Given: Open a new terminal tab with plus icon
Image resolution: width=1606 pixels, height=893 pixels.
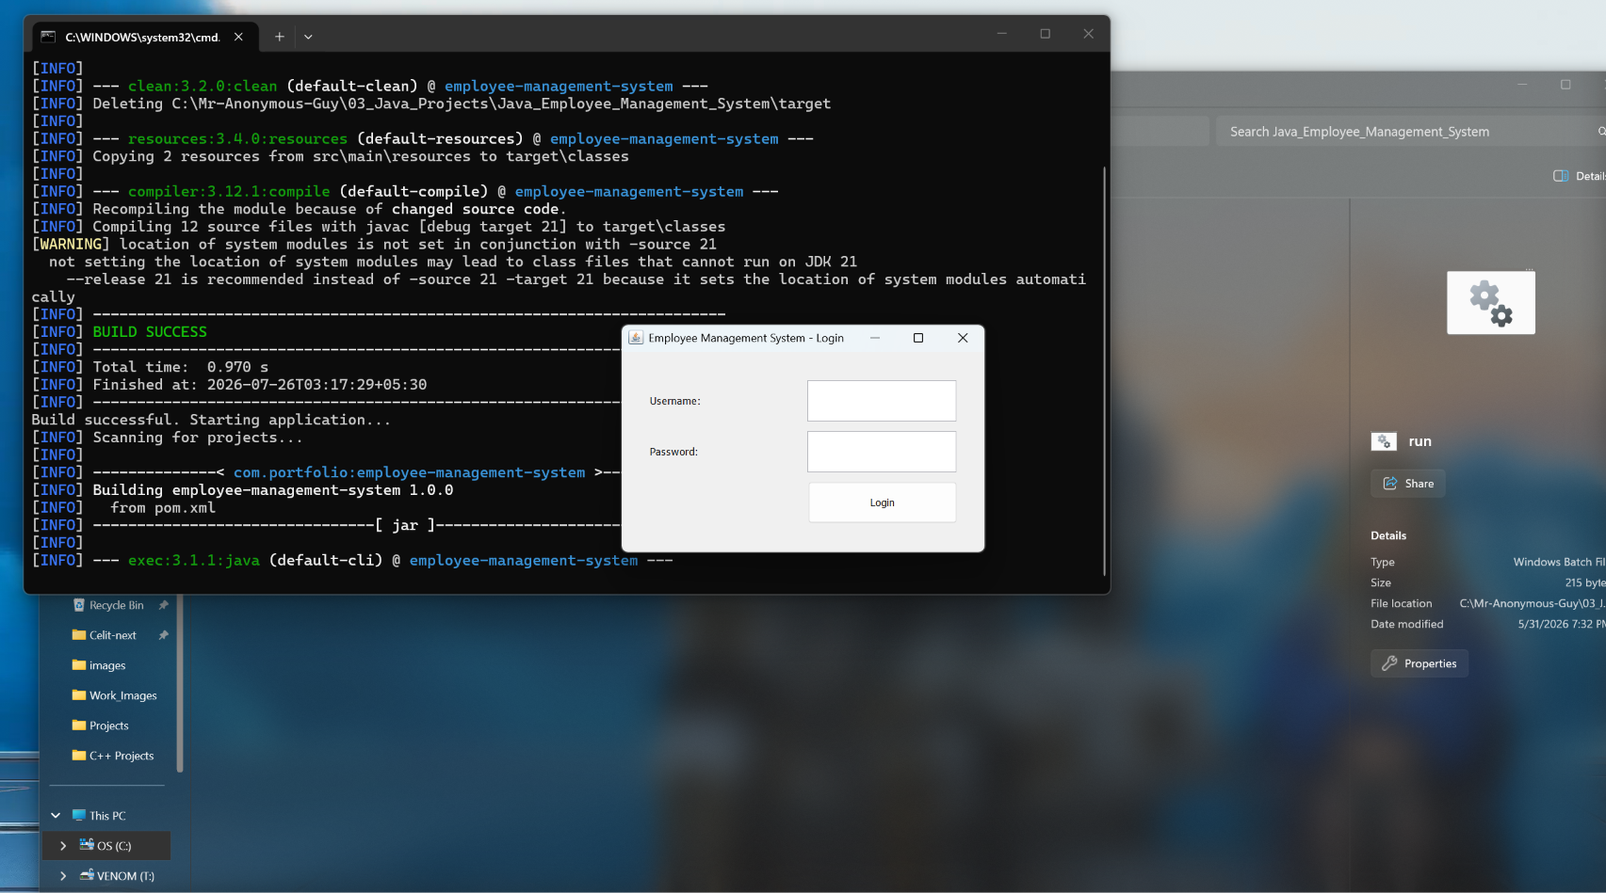Looking at the screenshot, I should [x=279, y=37].
